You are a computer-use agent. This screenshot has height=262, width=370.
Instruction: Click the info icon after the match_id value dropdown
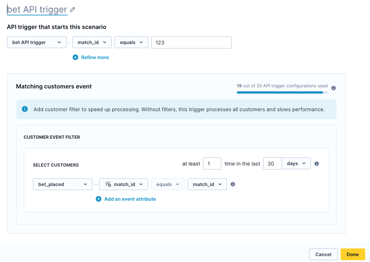[233, 184]
